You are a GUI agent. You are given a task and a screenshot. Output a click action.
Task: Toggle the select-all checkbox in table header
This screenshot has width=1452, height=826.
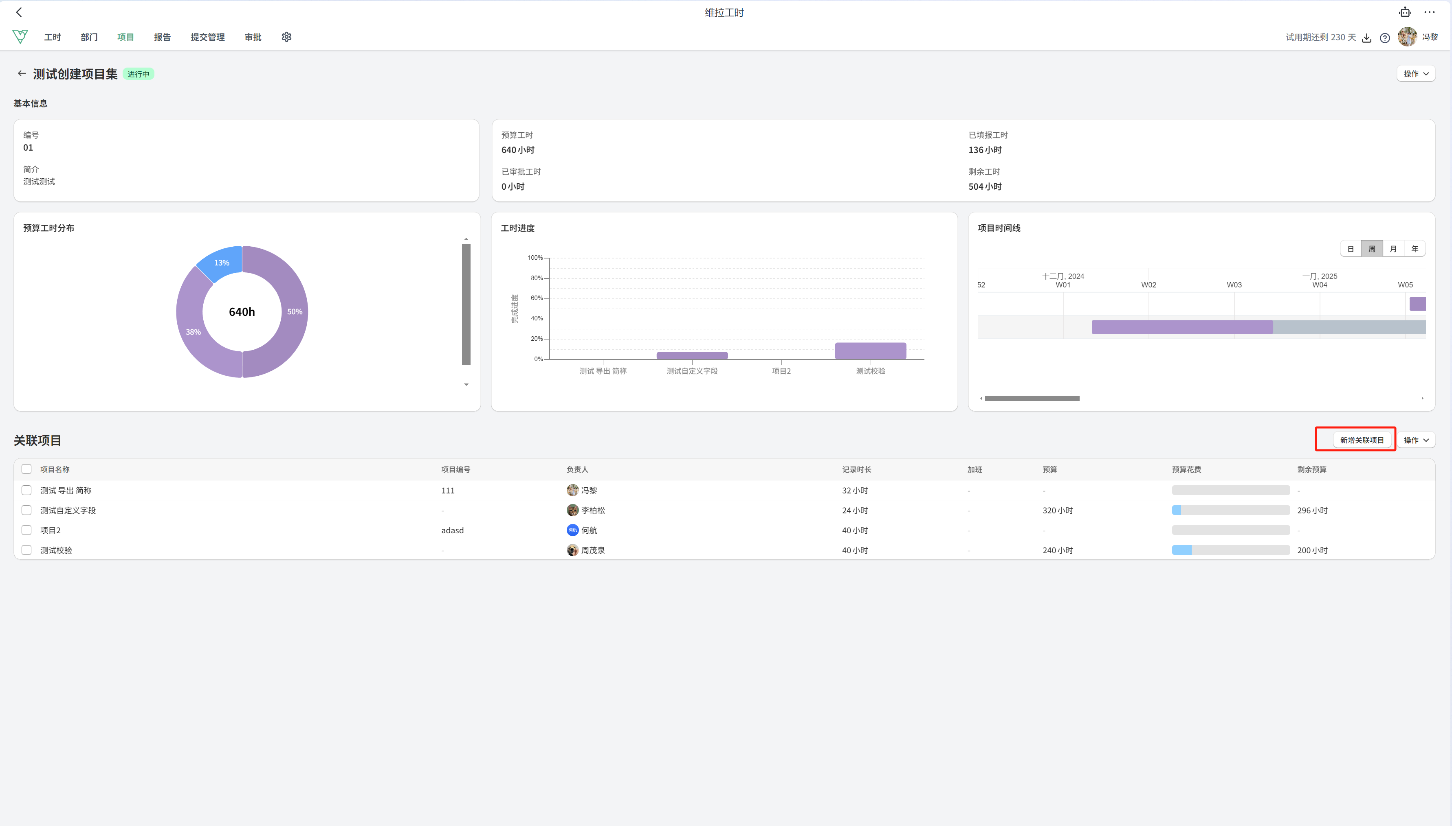[x=26, y=469]
